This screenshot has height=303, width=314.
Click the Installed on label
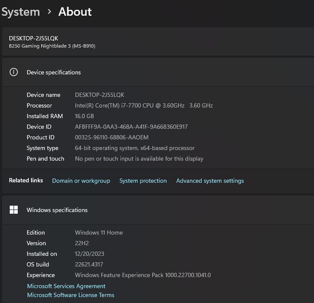pyautogui.click(x=42, y=254)
